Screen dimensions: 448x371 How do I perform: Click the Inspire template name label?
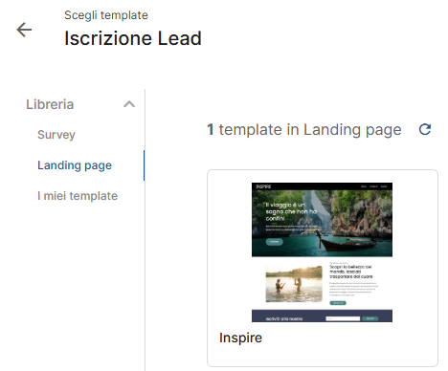pos(240,338)
